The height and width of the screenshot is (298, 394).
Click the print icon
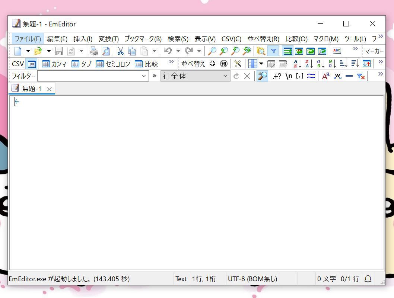tap(94, 51)
